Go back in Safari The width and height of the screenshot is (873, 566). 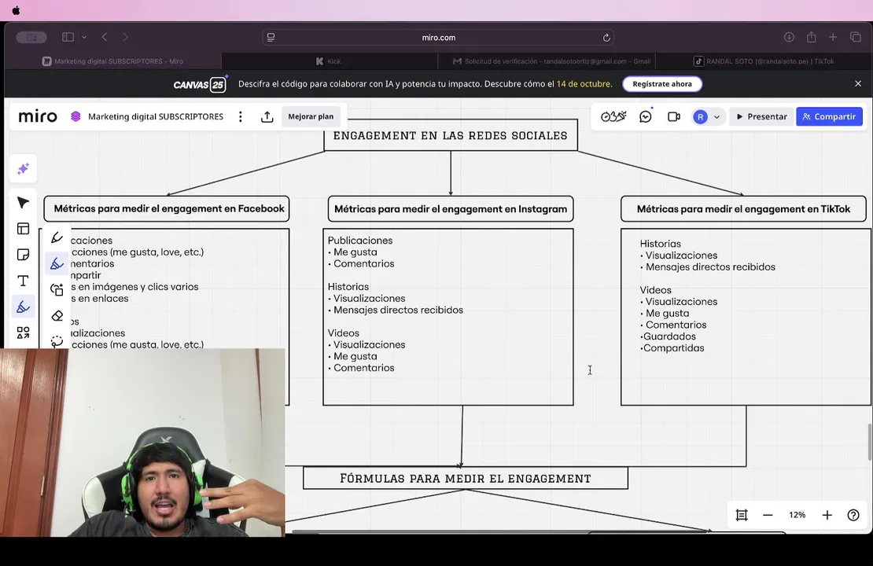coord(105,37)
